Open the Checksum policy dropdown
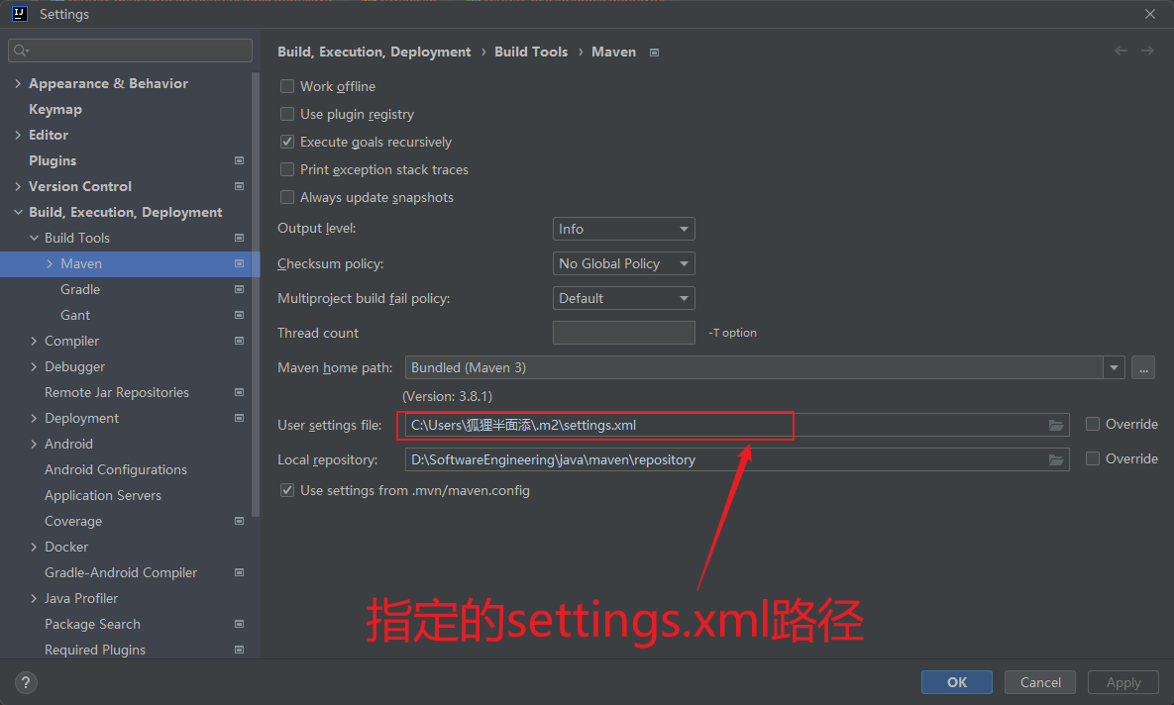Viewport: 1174px width, 705px height. point(623,262)
